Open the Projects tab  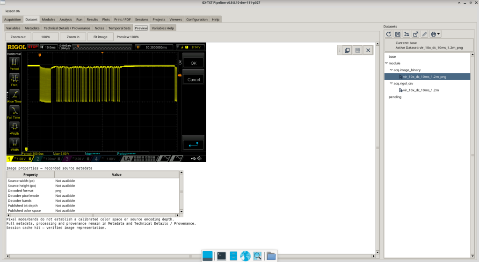coord(159,20)
